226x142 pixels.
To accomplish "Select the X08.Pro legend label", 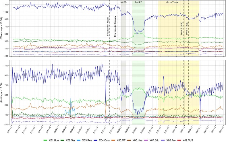I will pos(171,140).
